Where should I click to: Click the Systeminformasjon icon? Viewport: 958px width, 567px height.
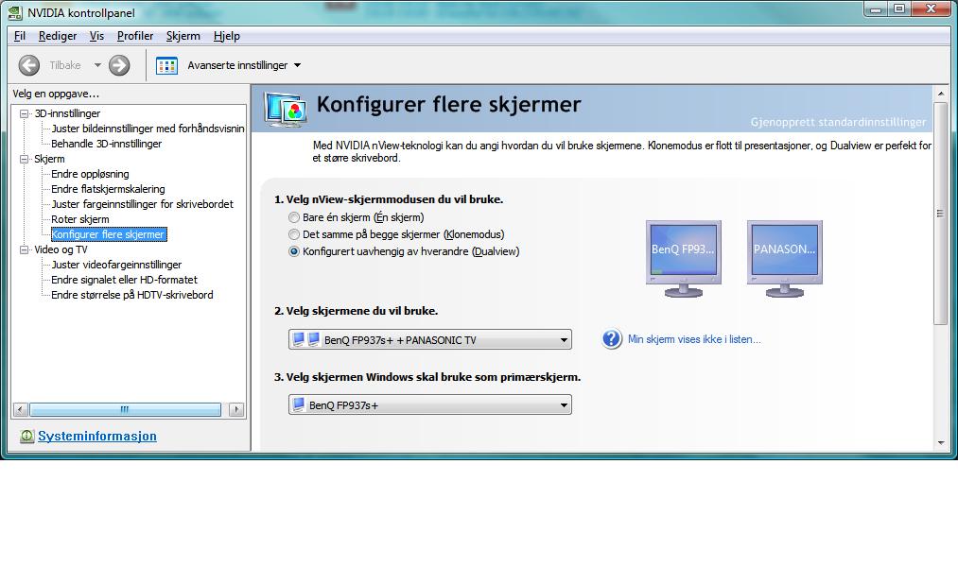click(x=26, y=437)
